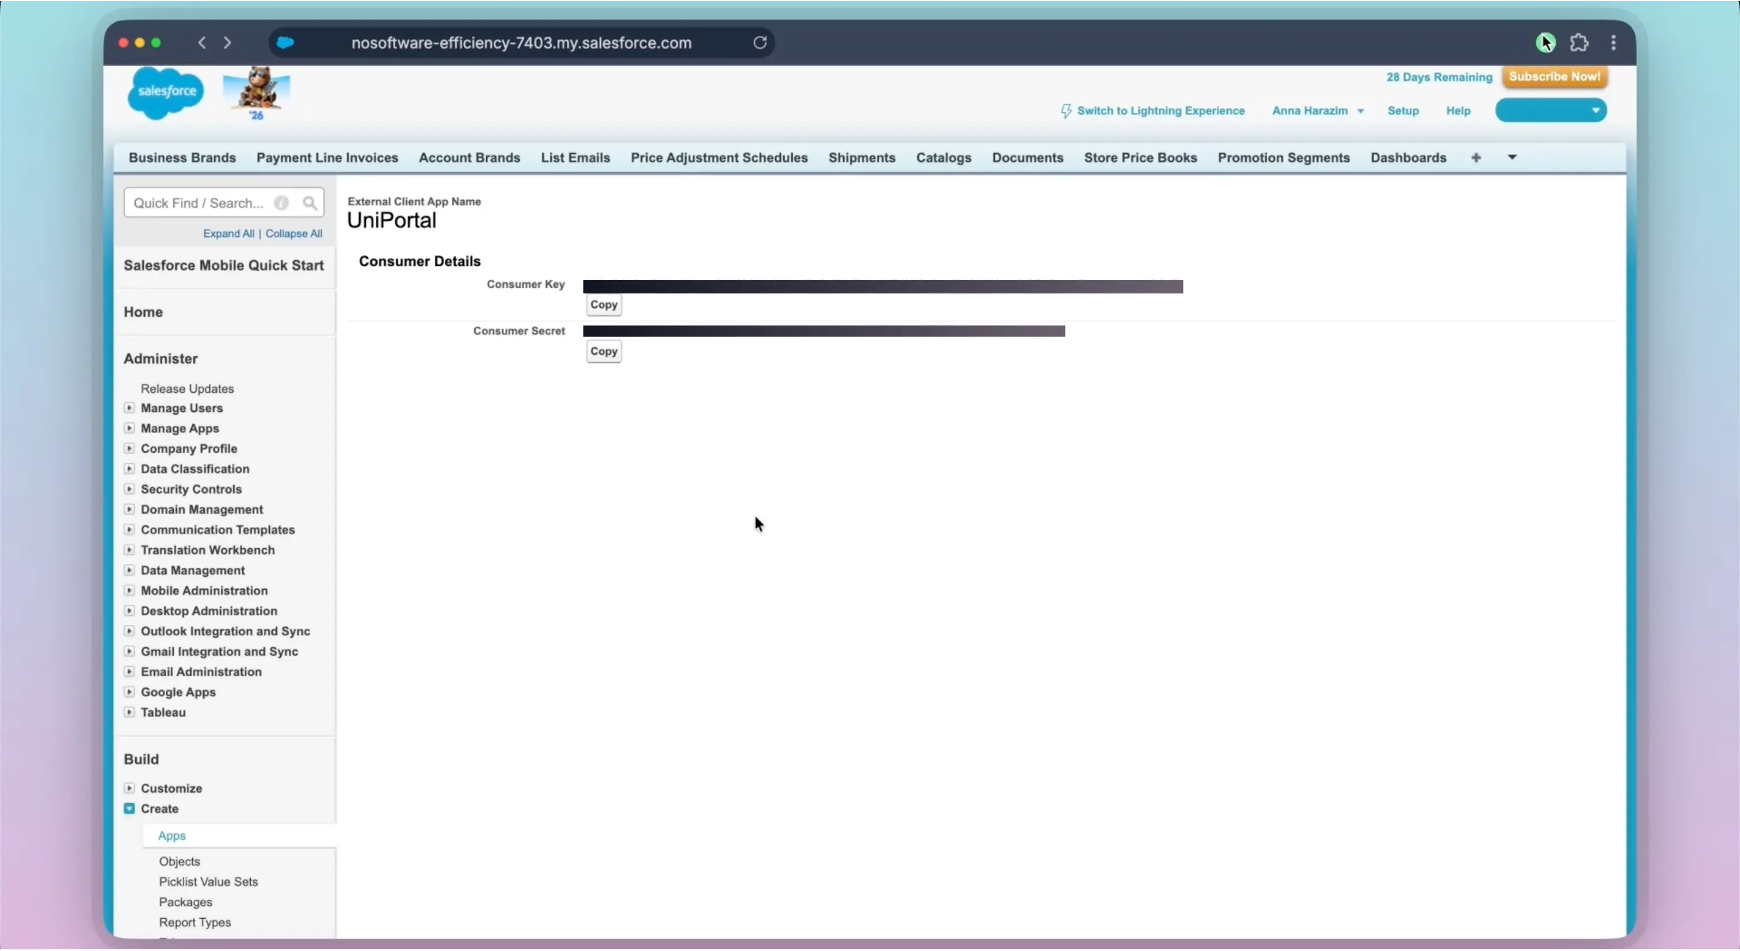
Task: Go forward with the browser forward arrow
Action: coord(228,43)
